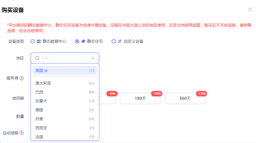
Task: Choose 德国 DE from the region list
Action: (x=65, y=110)
